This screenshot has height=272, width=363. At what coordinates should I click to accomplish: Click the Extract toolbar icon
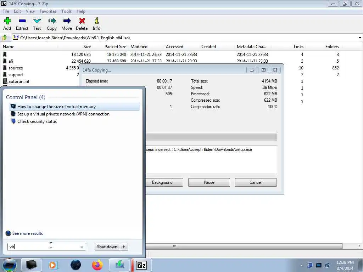click(22, 21)
